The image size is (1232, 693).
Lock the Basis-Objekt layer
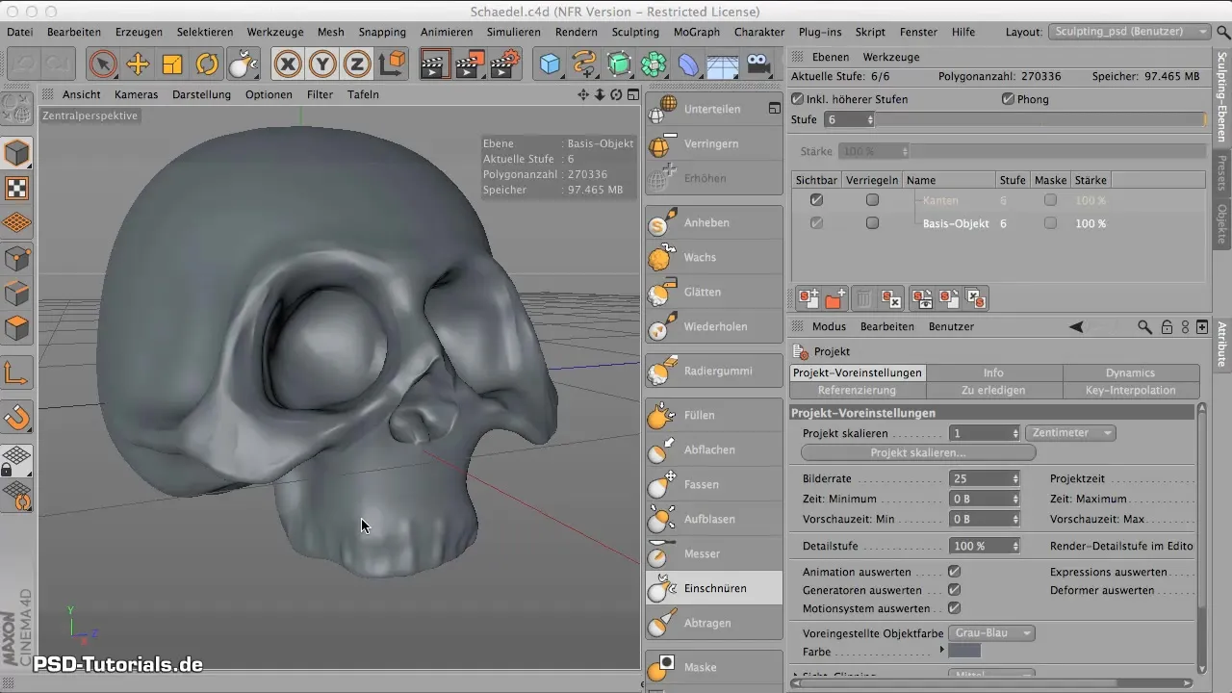click(872, 223)
